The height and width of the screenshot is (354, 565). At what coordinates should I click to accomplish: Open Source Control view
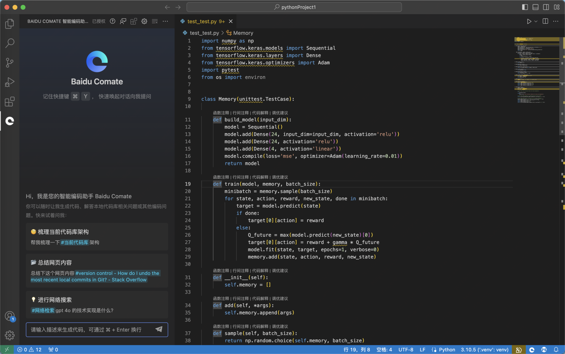(x=10, y=62)
